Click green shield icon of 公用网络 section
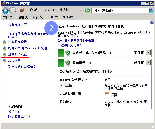The height and width of the screenshot is (129, 155). [x=68, y=63]
